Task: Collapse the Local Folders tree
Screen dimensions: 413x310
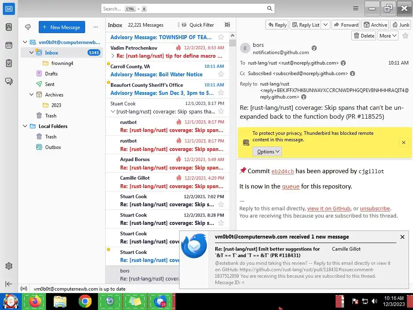Action: 25,126
